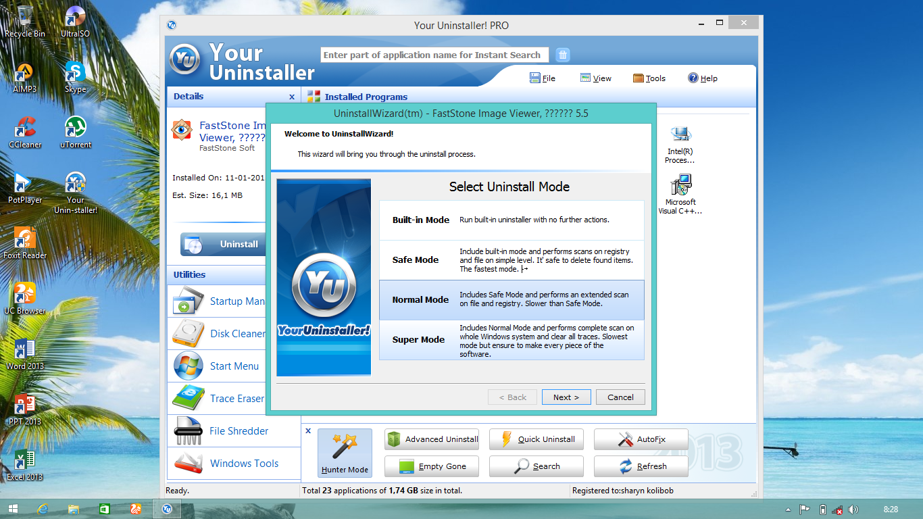Open UC Browser desktop shortcut
The image size is (923, 519).
point(25,299)
